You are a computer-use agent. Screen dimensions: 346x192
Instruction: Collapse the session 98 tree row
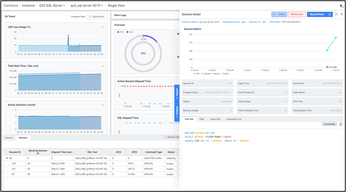[7, 158]
